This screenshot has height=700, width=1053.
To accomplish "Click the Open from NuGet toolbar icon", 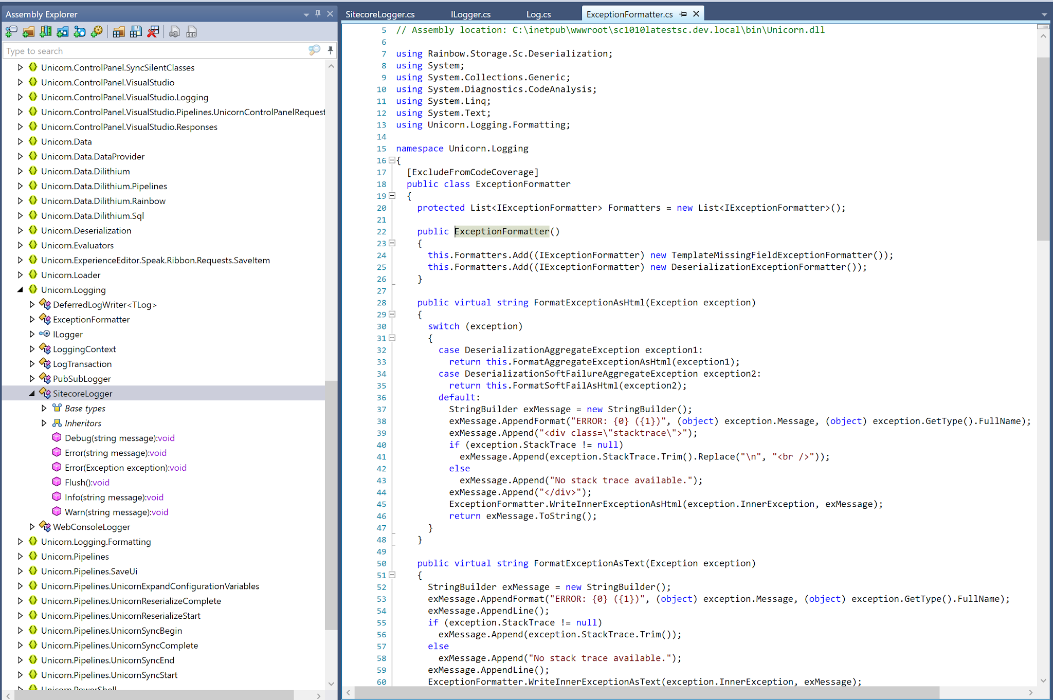I will click(x=80, y=32).
